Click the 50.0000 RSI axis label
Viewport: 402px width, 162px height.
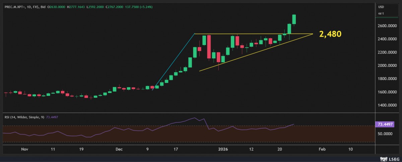pos(385,134)
